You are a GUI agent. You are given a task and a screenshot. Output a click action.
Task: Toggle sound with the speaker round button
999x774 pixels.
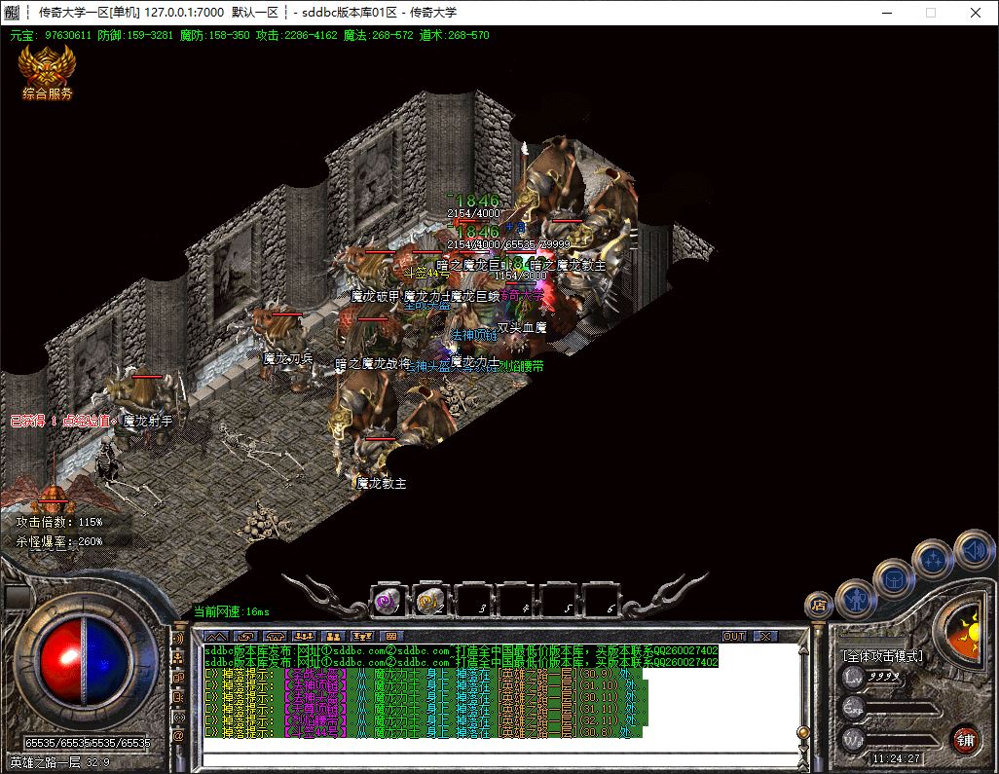click(x=974, y=549)
